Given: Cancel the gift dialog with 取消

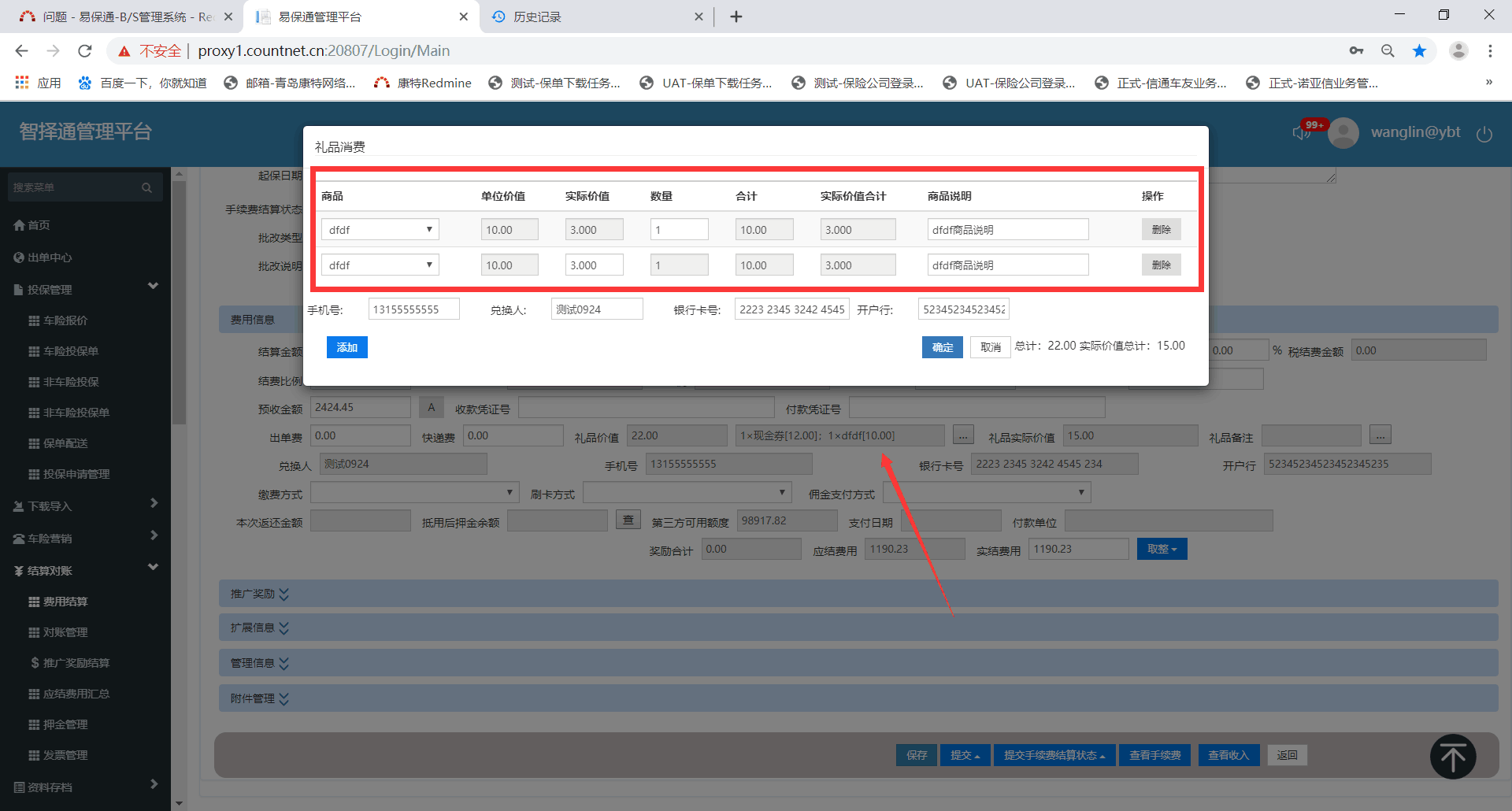Looking at the screenshot, I should point(990,347).
